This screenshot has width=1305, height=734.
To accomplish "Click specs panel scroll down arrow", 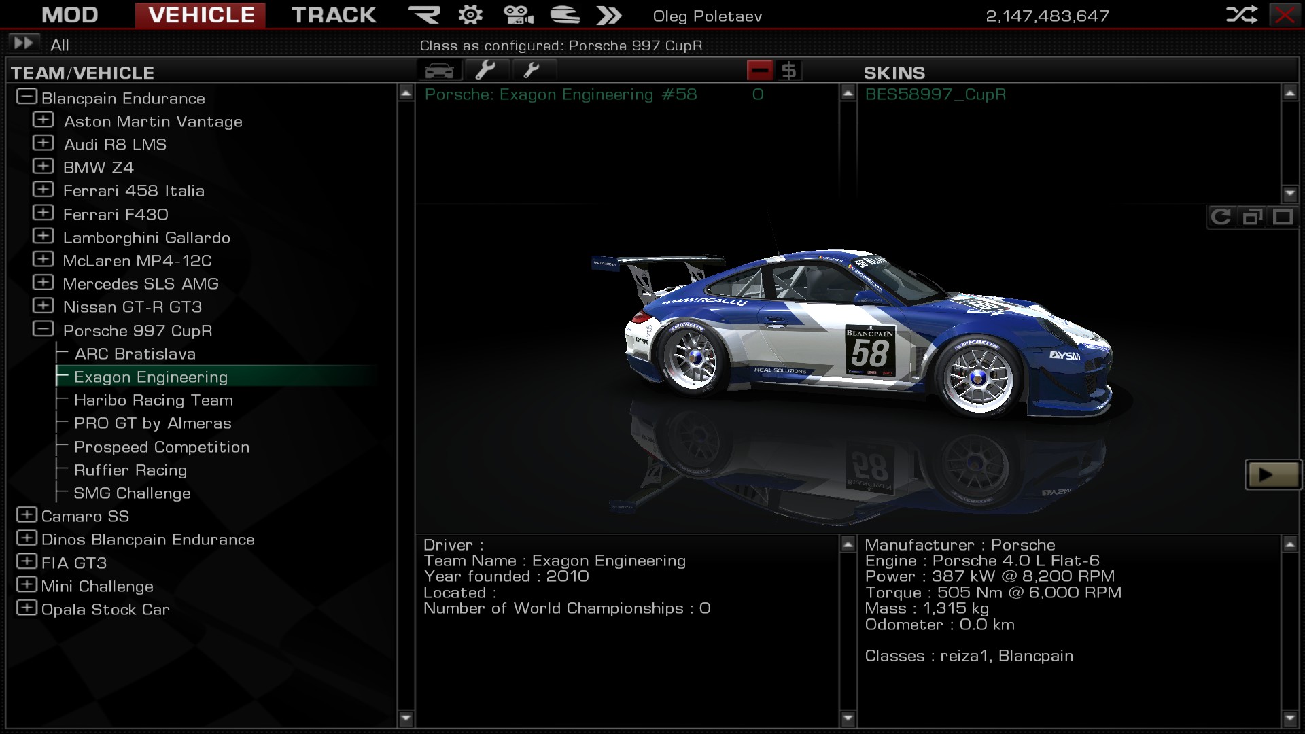I will (1289, 718).
